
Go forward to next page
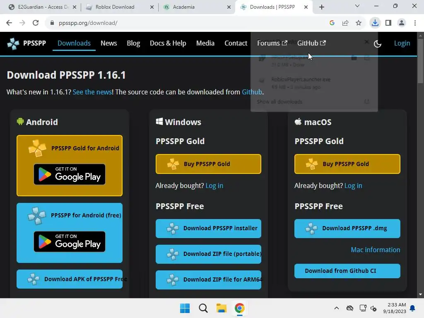[x=22, y=23]
